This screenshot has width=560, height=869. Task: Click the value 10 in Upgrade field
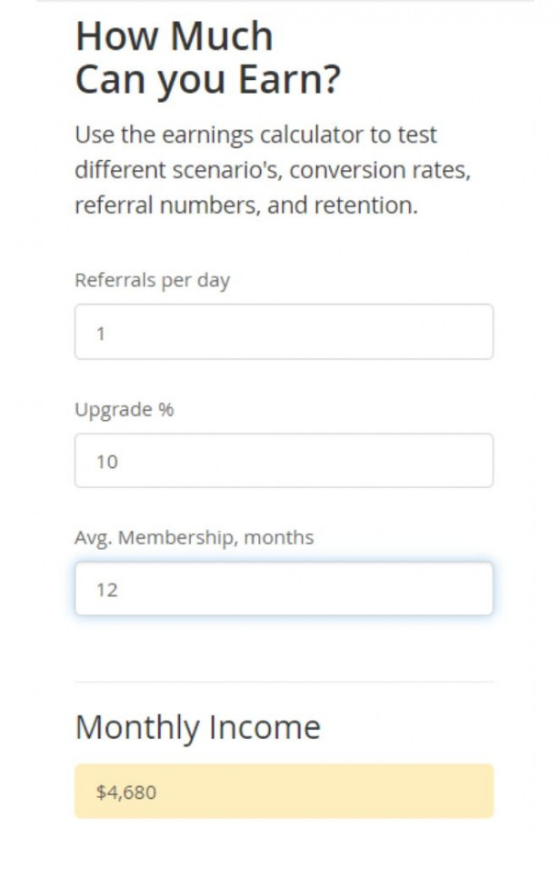[x=106, y=462]
